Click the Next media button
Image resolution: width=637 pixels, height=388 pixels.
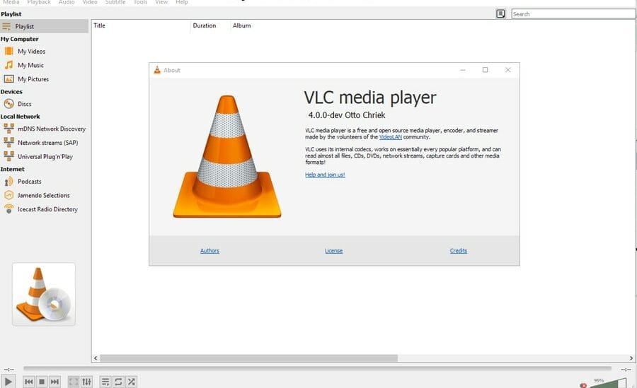[x=54, y=382]
